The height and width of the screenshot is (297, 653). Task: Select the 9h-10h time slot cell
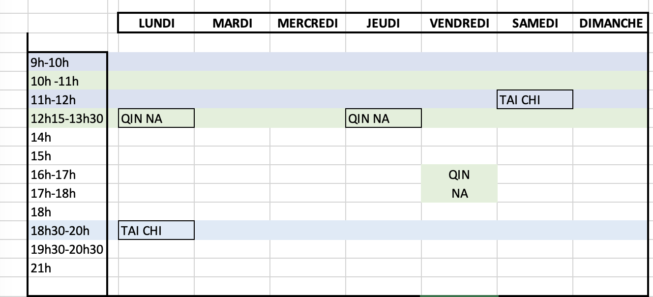pos(68,62)
